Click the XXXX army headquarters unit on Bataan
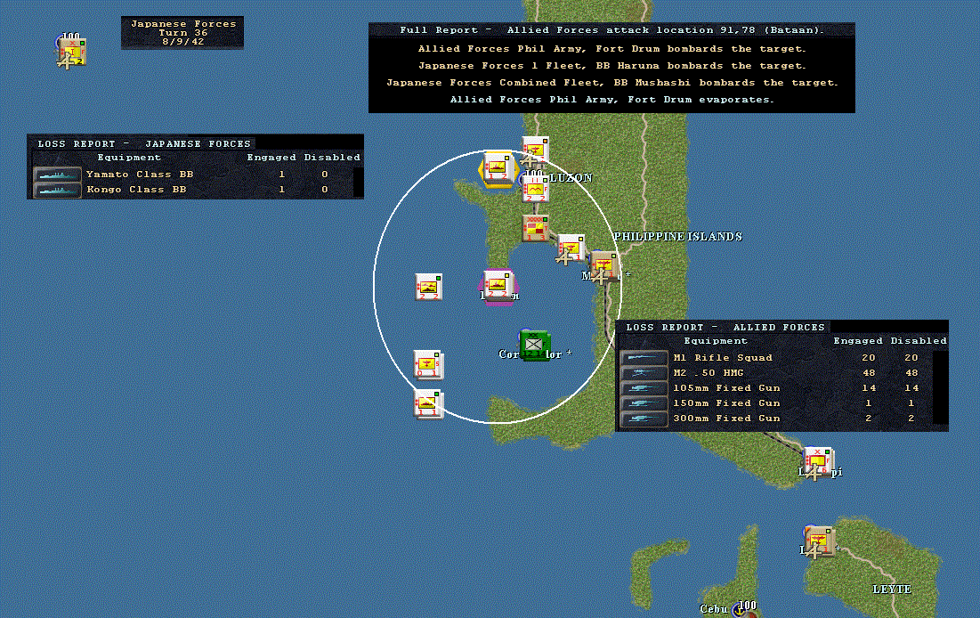The width and height of the screenshot is (980, 618). pyautogui.click(x=535, y=228)
